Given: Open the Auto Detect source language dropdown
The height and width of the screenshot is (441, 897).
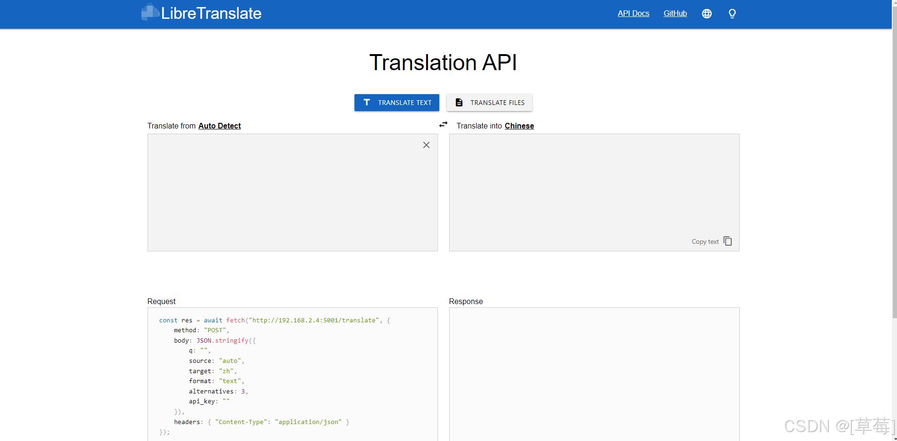Looking at the screenshot, I should tap(219, 126).
